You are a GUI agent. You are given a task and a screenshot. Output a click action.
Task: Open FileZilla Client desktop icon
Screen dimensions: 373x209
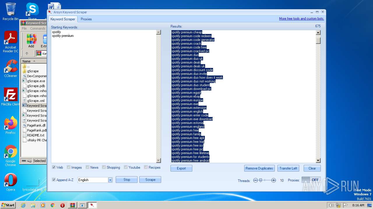click(x=10, y=97)
